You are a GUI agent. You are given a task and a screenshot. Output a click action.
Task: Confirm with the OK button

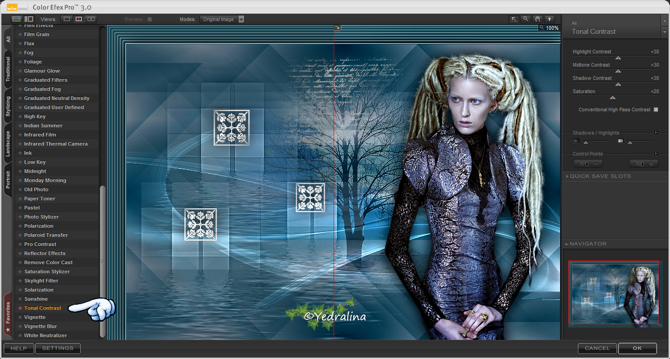[638, 348]
